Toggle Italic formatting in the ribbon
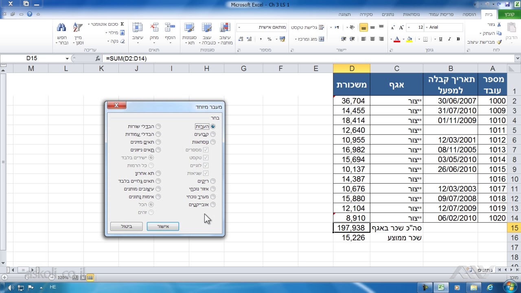The height and width of the screenshot is (293, 521). tap(449, 39)
